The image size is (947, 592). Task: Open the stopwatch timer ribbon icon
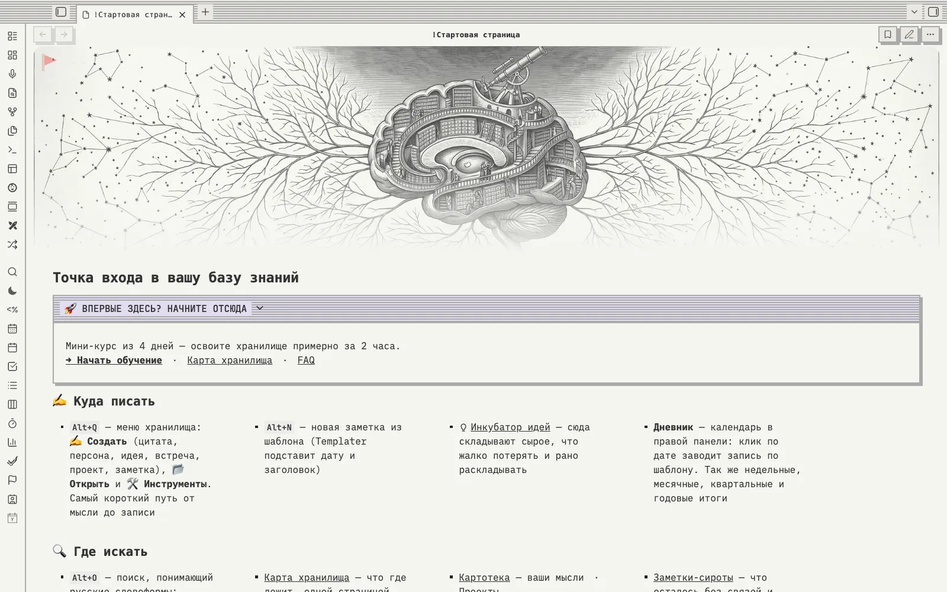(12, 423)
